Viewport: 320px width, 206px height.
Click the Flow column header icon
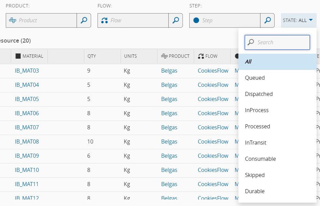point(201,56)
